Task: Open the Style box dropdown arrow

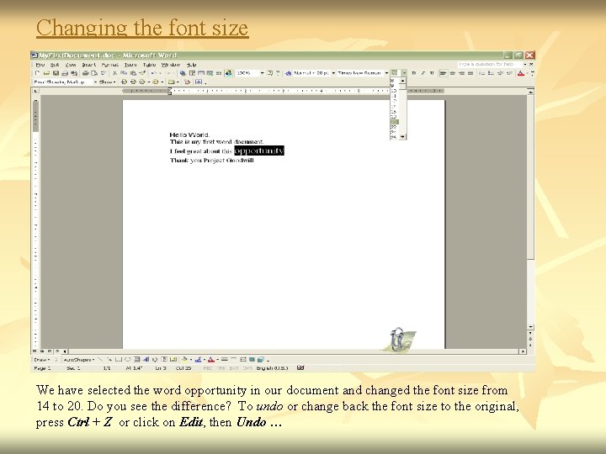Action: (333, 73)
